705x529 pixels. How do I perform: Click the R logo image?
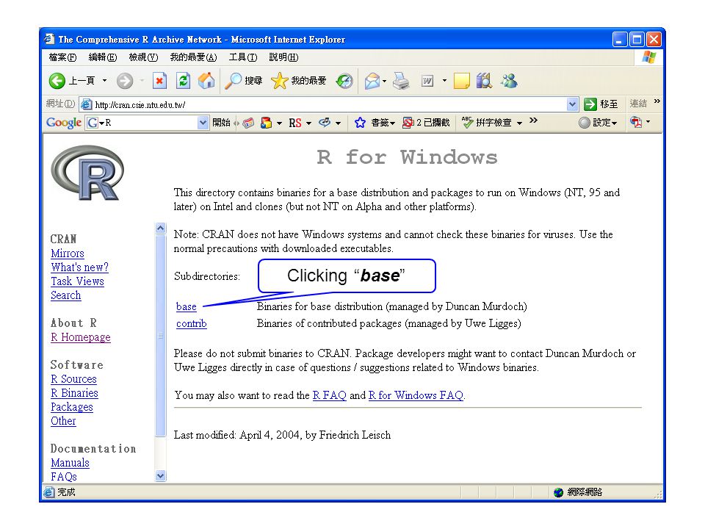(x=87, y=173)
